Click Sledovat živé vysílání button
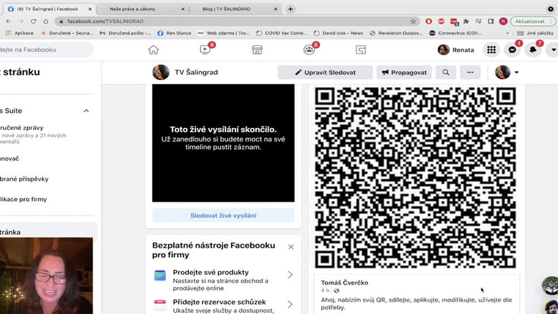 [223, 215]
